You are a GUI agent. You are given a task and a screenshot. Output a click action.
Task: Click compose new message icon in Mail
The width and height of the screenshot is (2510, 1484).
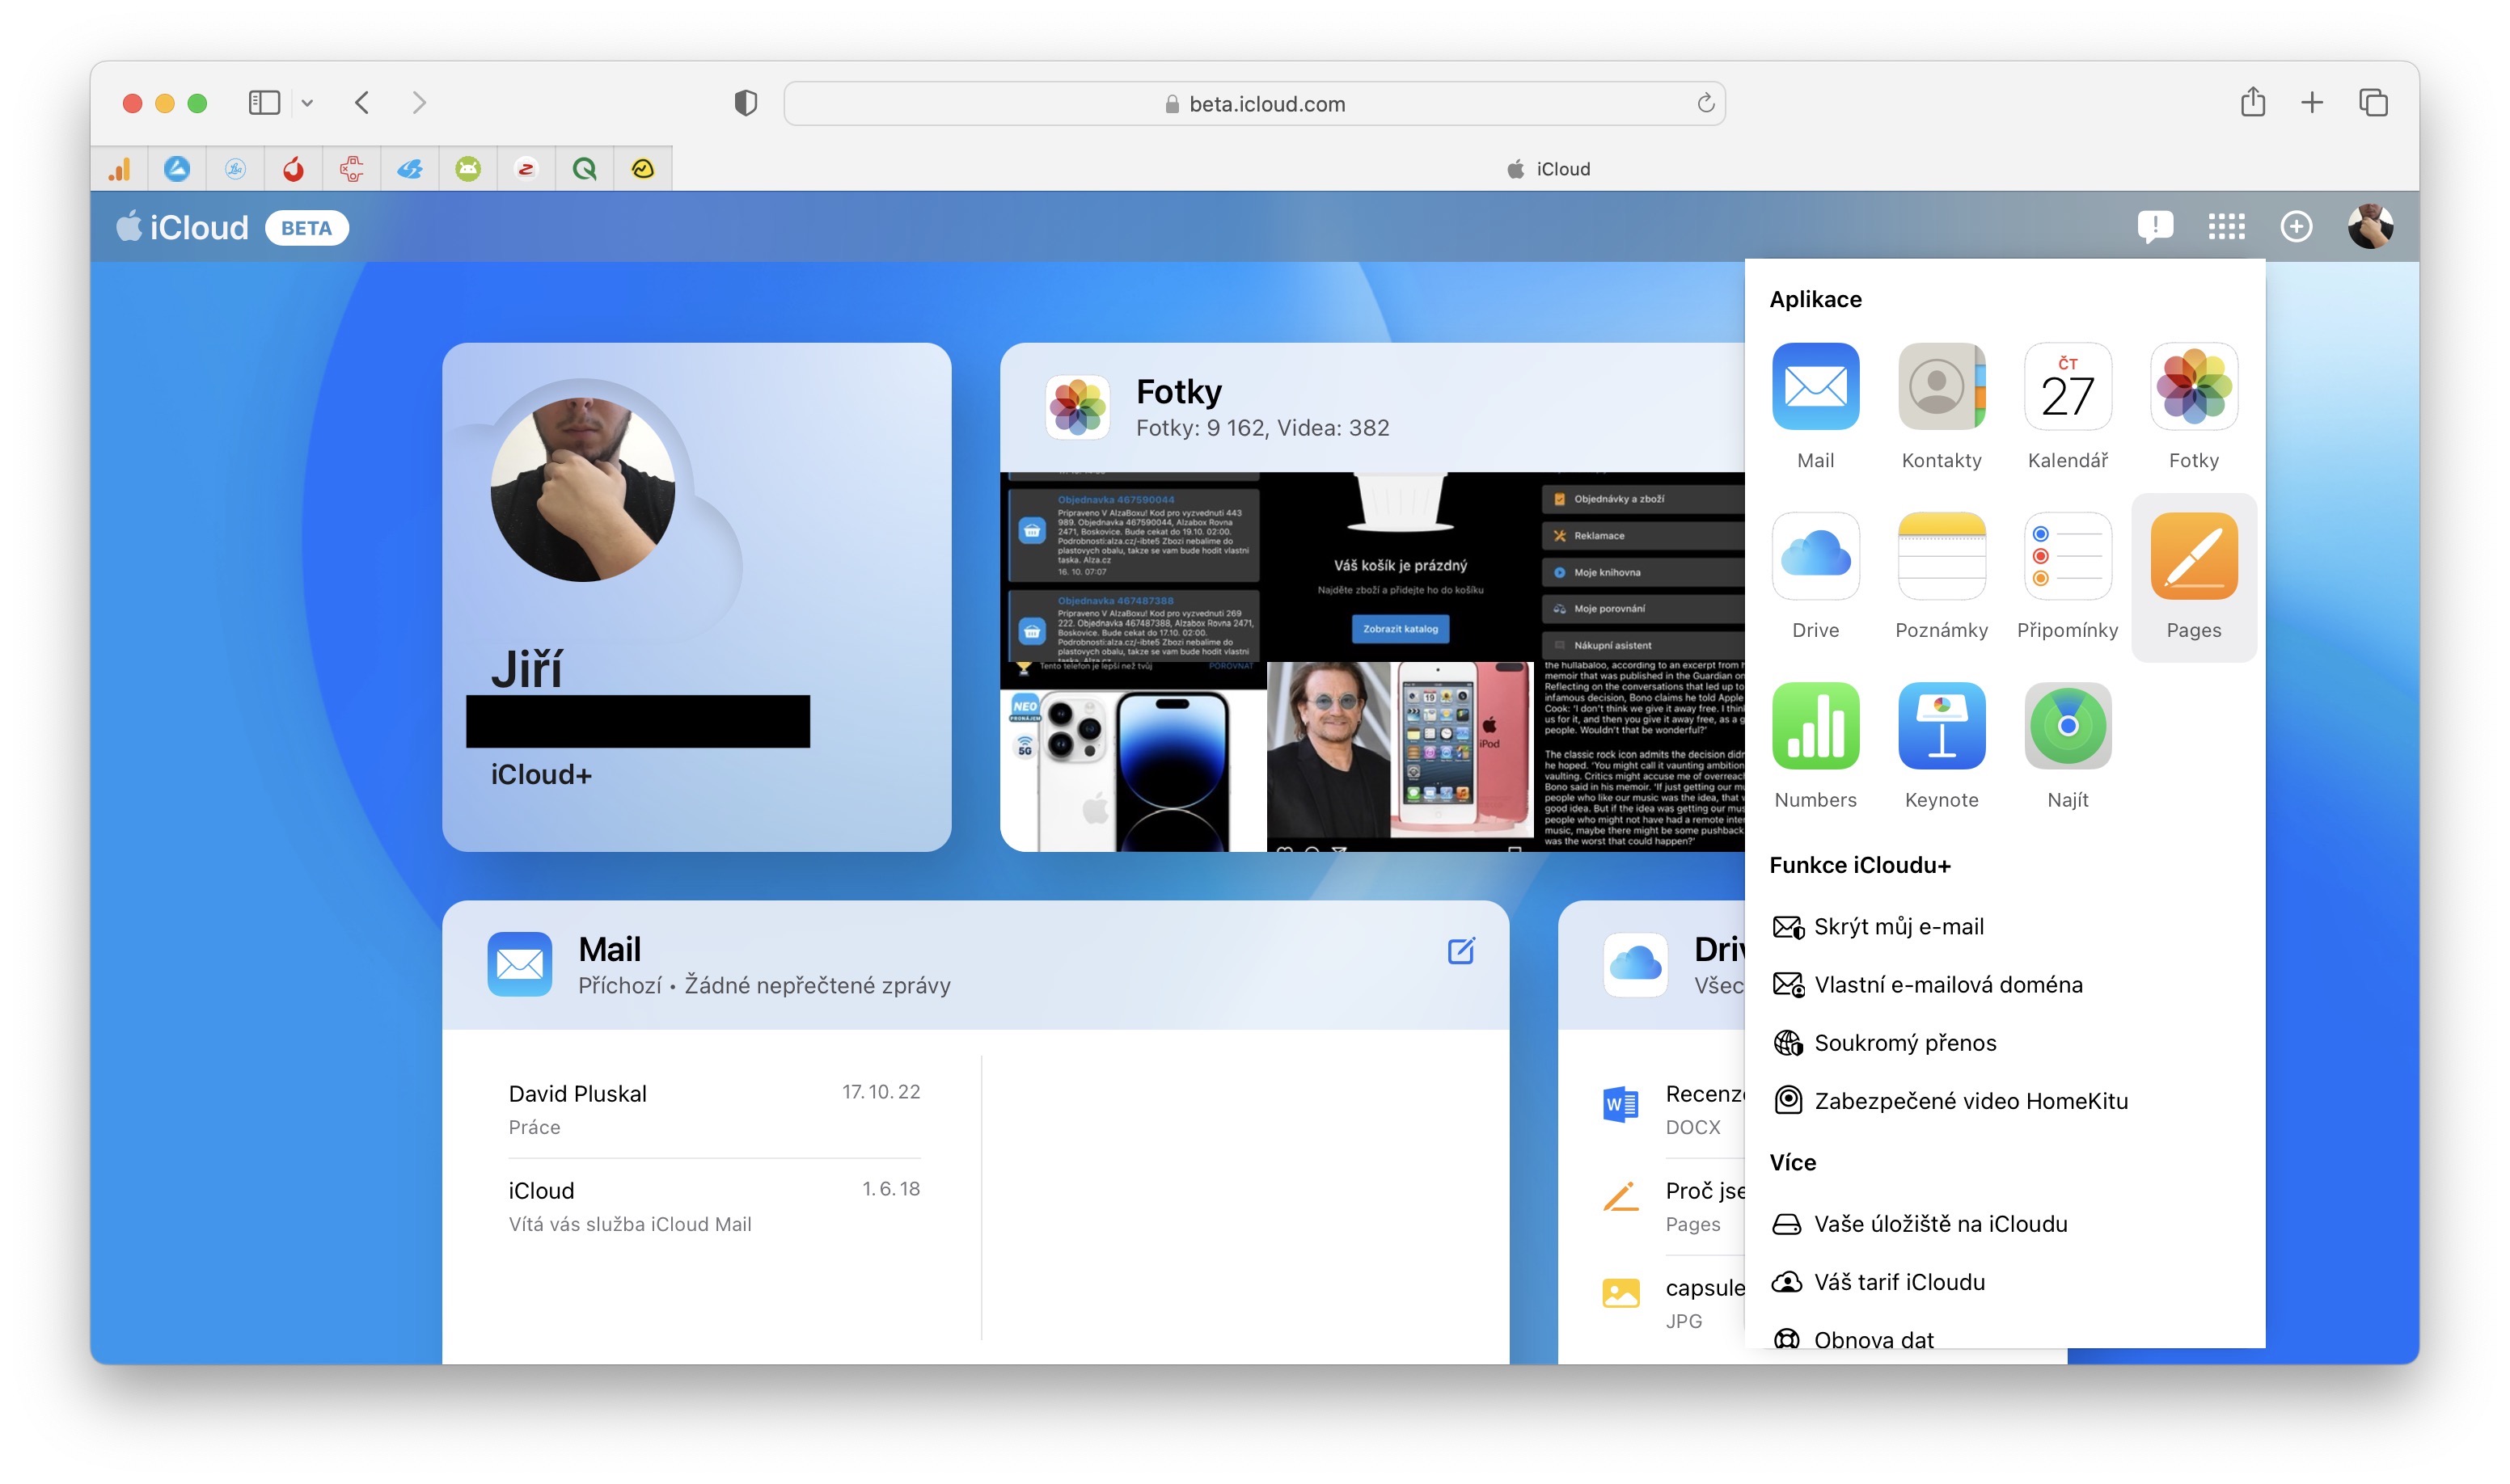tap(1460, 951)
